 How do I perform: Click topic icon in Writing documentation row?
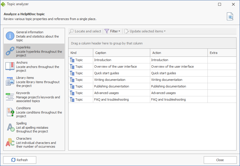(72, 80)
